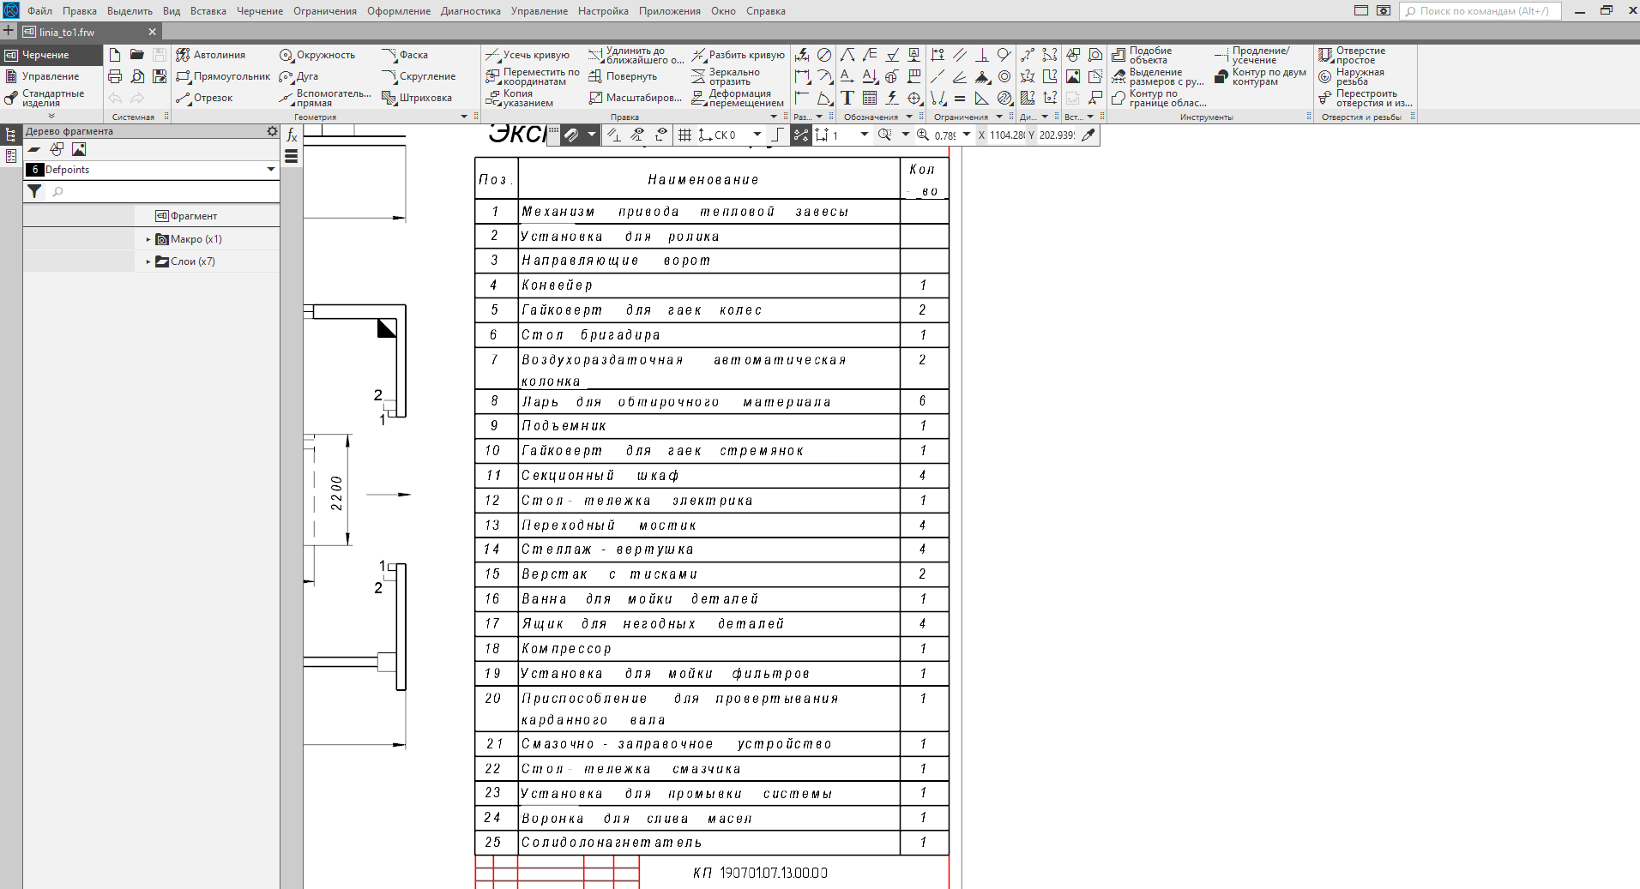Open tree panel settings gear

[272, 131]
